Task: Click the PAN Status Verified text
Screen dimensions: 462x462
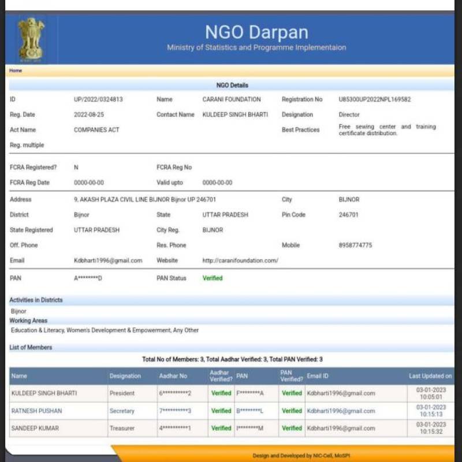Action: (x=213, y=278)
